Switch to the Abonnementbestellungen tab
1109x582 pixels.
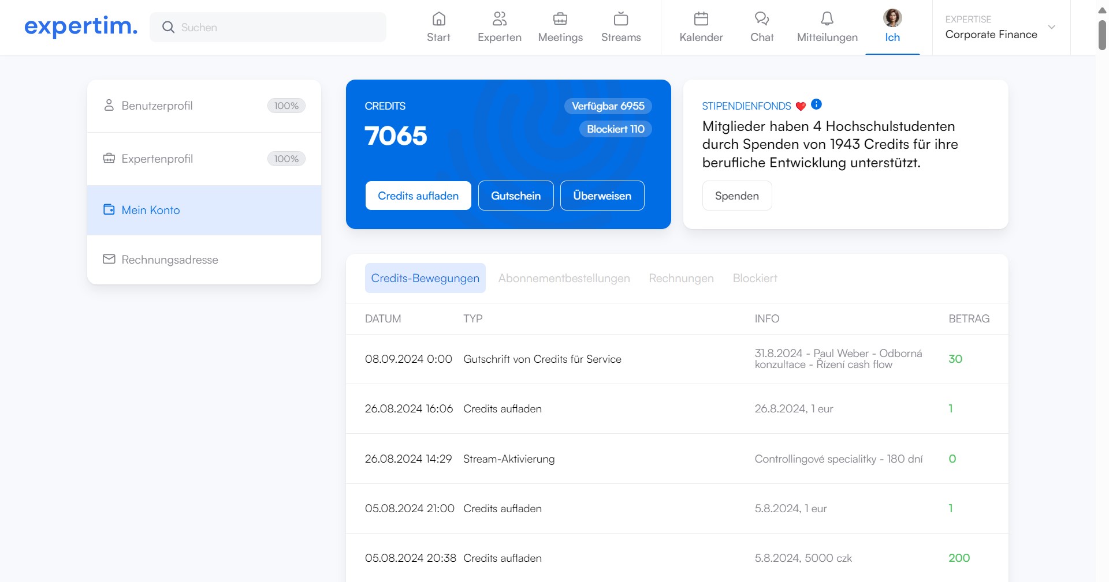[x=564, y=278]
